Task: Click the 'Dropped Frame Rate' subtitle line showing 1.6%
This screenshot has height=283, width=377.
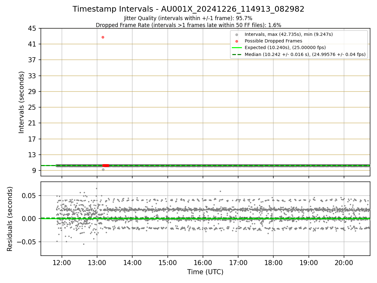Action: 188,25
